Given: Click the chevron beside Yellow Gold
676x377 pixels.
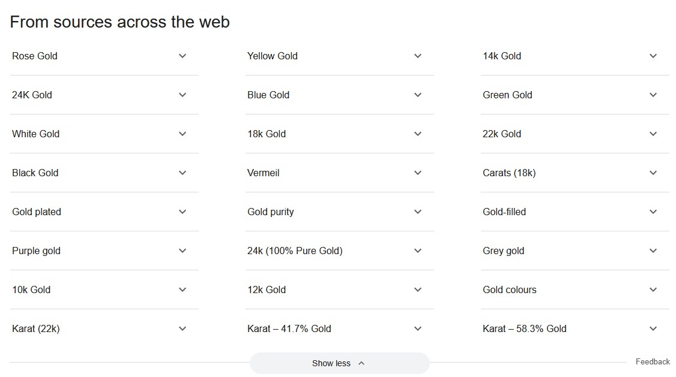Looking at the screenshot, I should pyautogui.click(x=418, y=56).
